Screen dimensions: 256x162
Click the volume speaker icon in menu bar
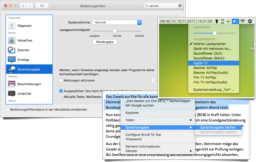pos(235,21)
